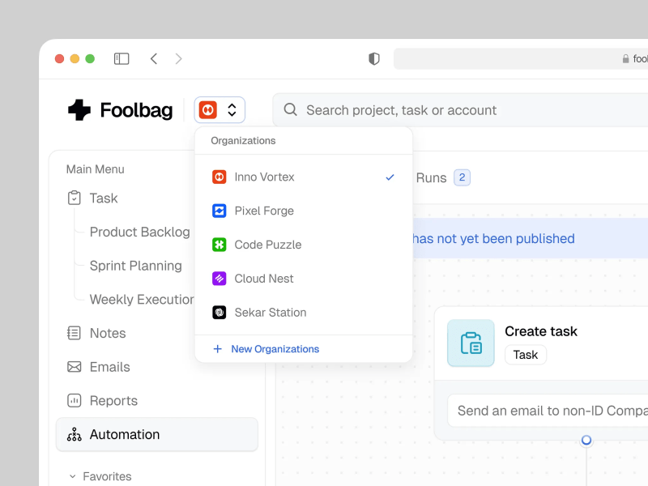Select Inno Vortex organization
This screenshot has width=648, height=486.
click(304, 177)
